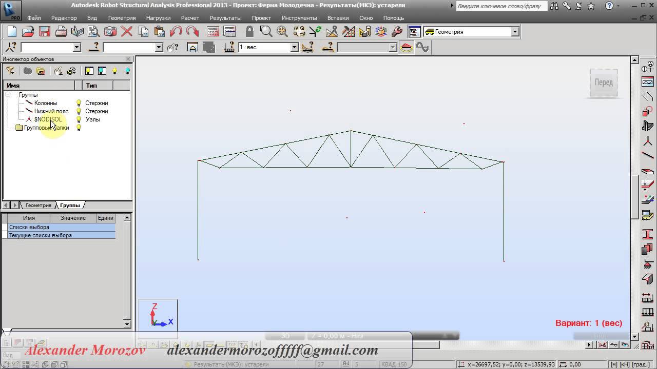Click the group folder with shapes icon
This screenshot has height=369, width=657.
[x=41, y=71]
